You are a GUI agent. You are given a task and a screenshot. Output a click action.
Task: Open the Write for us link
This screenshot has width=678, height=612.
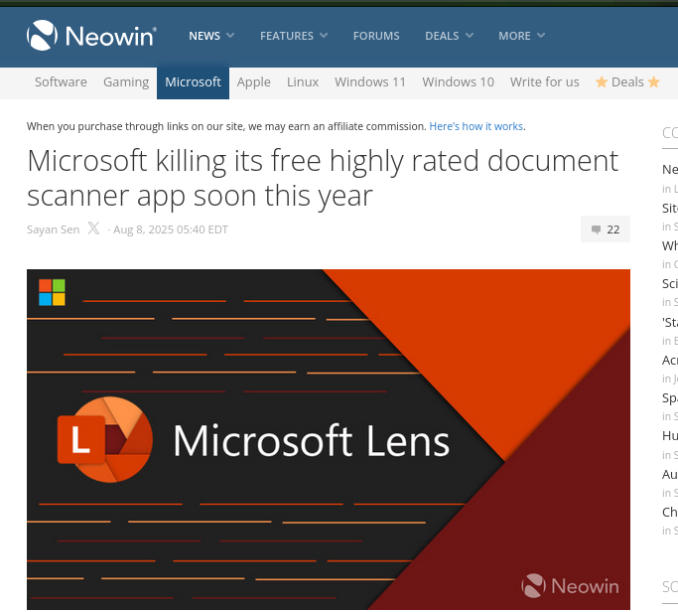point(544,82)
